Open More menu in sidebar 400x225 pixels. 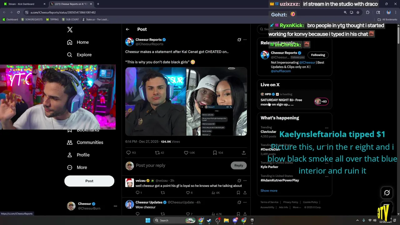[77, 167]
